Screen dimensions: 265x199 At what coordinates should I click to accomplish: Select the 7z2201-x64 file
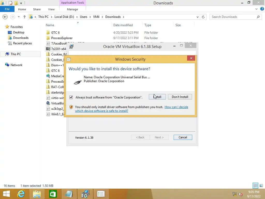click(x=58, y=49)
